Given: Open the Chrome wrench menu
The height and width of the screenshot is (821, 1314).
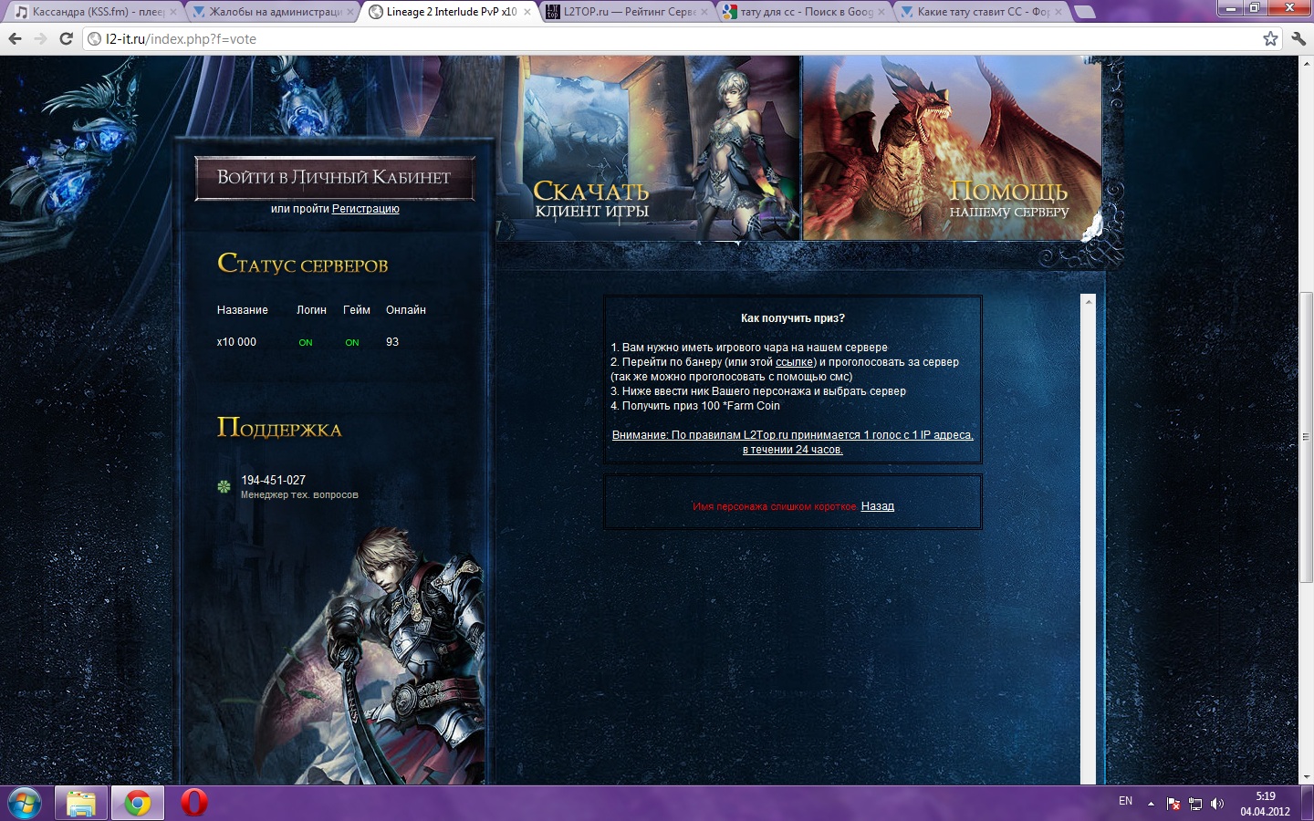Looking at the screenshot, I should point(1298,38).
